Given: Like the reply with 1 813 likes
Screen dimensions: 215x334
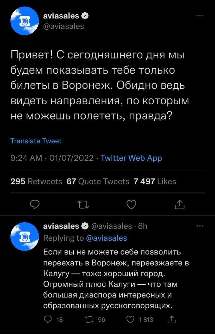Looking at the screenshot, I should click(130, 319).
